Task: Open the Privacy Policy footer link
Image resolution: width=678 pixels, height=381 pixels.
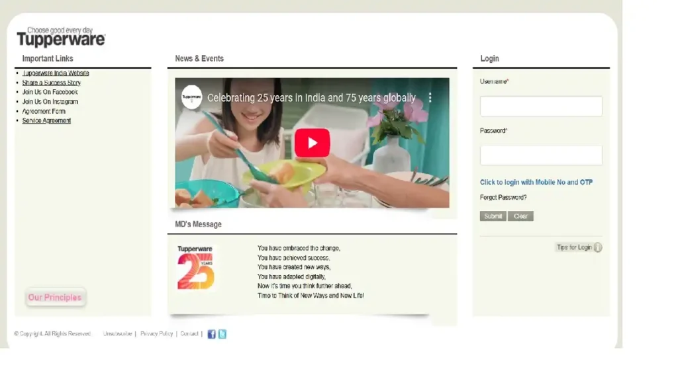Action: point(156,333)
